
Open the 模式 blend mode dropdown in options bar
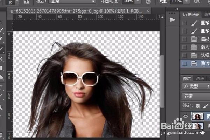point(72,2)
